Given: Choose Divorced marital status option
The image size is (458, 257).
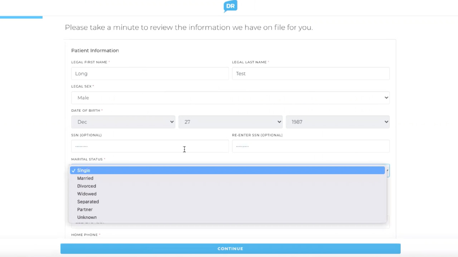Looking at the screenshot, I should (87, 186).
